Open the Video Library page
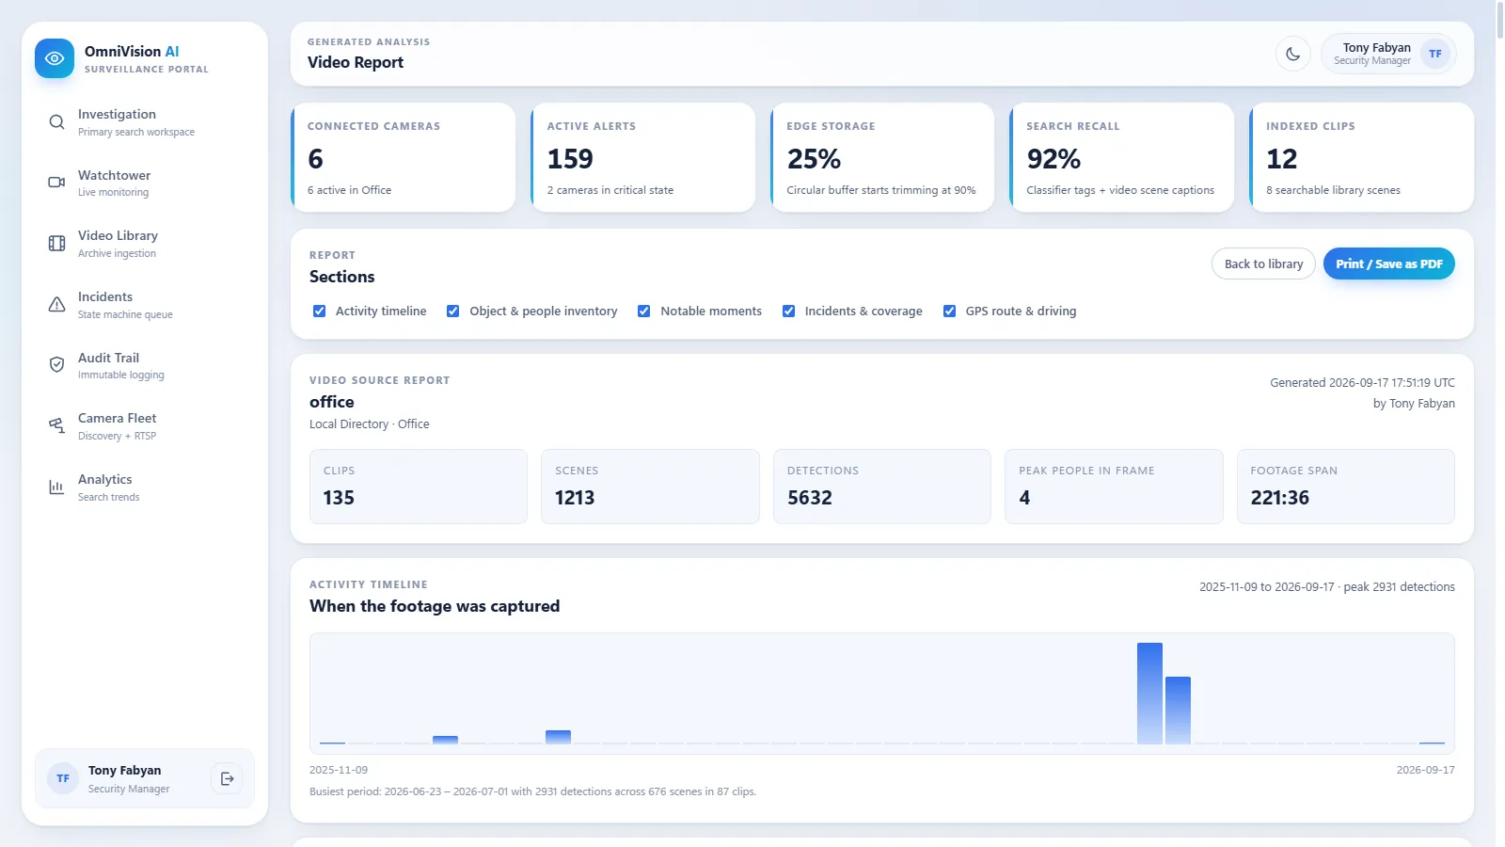The height and width of the screenshot is (847, 1505). 145,244
